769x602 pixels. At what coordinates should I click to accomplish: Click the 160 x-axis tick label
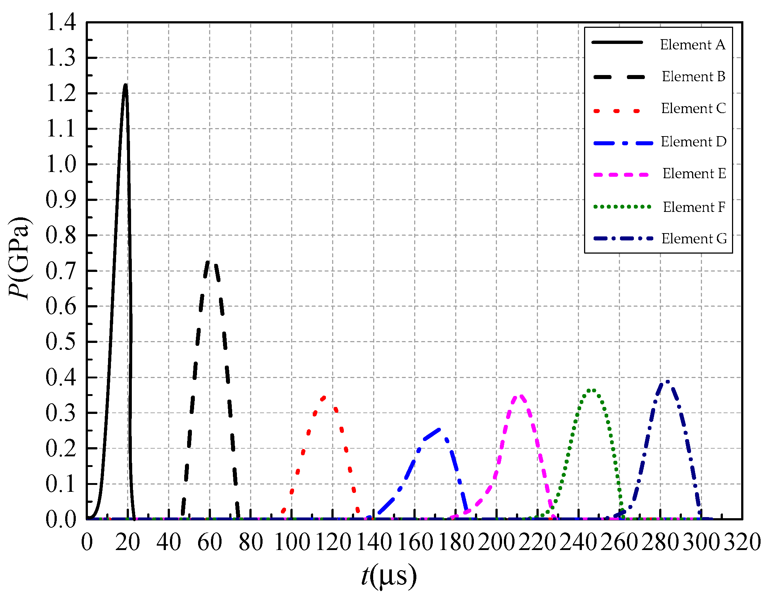pyautogui.click(x=415, y=542)
